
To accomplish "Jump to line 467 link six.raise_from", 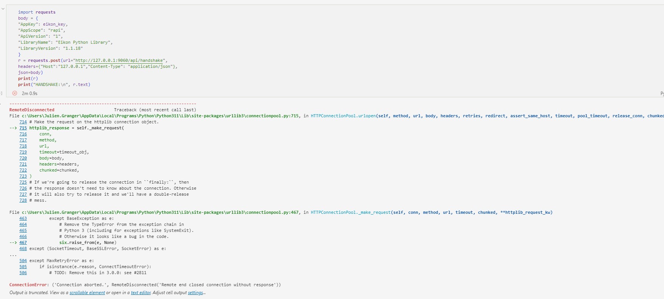I will [23, 242].
